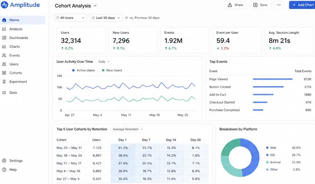The width and height of the screenshot is (315, 184).
Task: Open the Last 30 days date dropdown
Action: pos(106,18)
